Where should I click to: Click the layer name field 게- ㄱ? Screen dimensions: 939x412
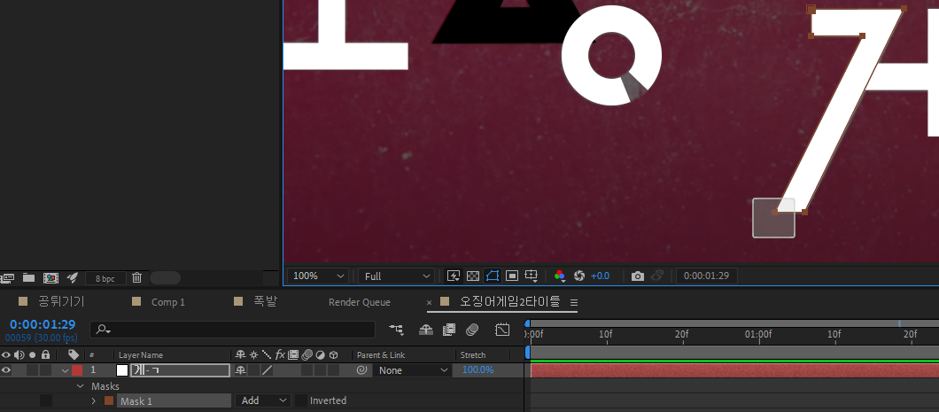click(x=180, y=370)
